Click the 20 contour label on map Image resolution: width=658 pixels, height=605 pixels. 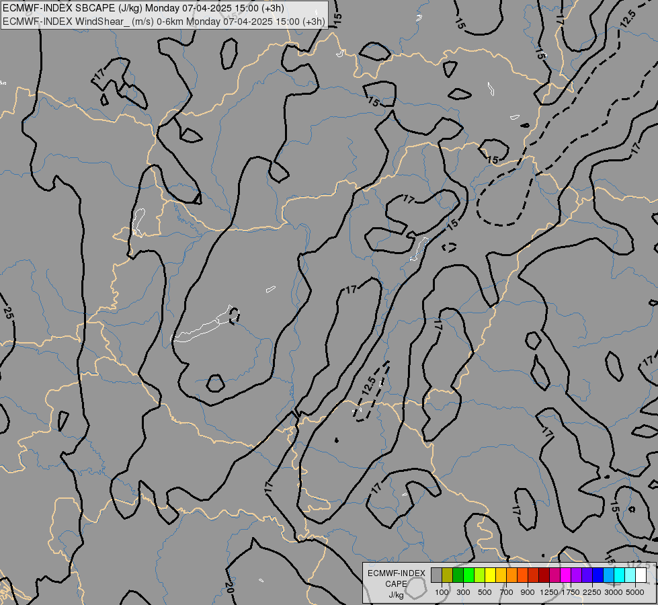229,587
